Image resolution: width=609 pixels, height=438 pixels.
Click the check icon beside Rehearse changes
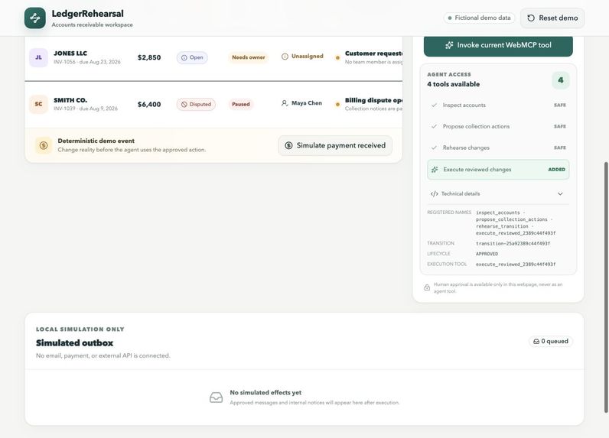[435, 148]
